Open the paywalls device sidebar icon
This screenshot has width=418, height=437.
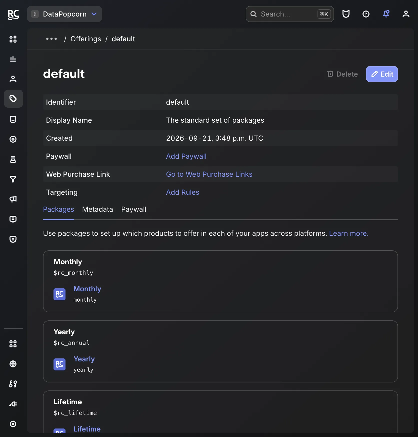[x=13, y=119]
